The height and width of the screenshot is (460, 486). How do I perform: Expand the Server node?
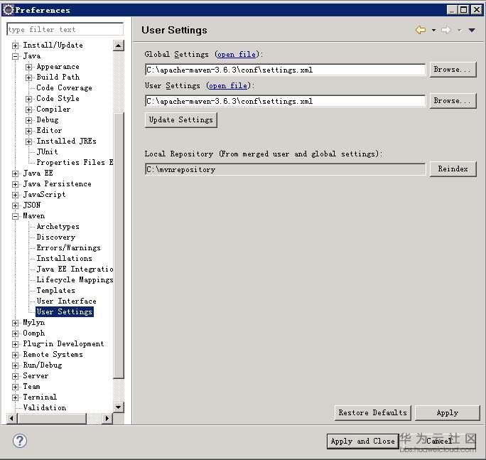(15, 376)
